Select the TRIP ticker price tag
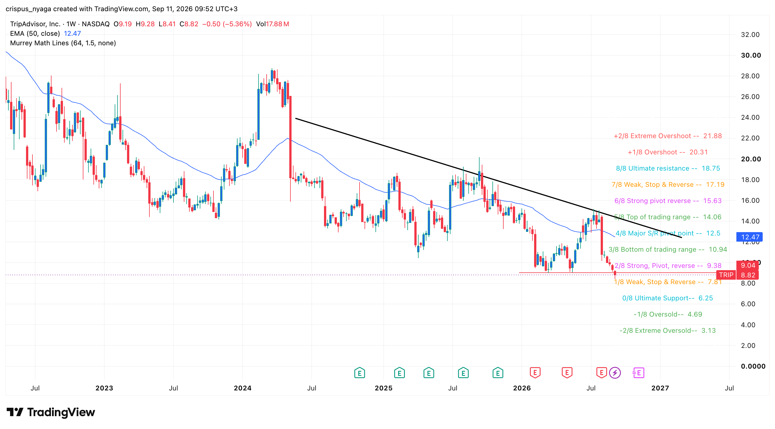Screen dimensions: 775x429 tap(726, 275)
